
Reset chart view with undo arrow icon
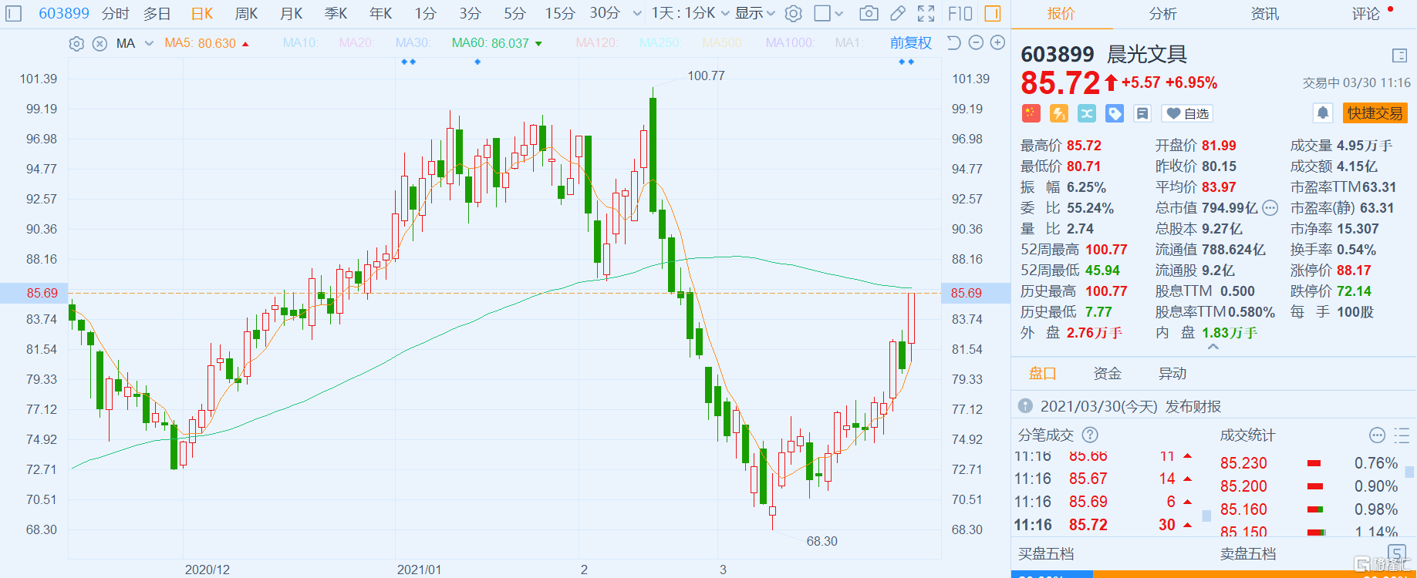tap(953, 43)
